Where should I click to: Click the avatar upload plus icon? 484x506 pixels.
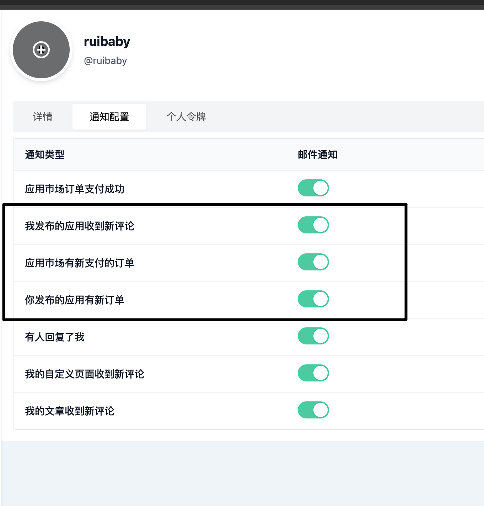click(41, 50)
